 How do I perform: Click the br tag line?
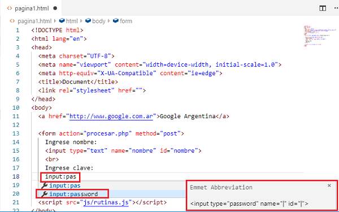tap(52, 159)
